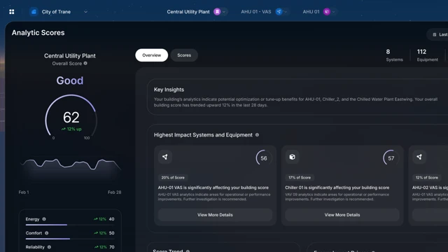Expand the City of Trane dropdown chevron

coord(85,12)
